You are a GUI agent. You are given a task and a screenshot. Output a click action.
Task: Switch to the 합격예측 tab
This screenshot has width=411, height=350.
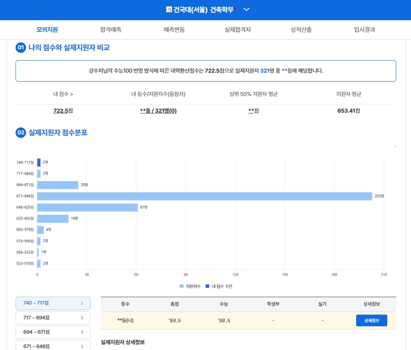pyautogui.click(x=111, y=30)
